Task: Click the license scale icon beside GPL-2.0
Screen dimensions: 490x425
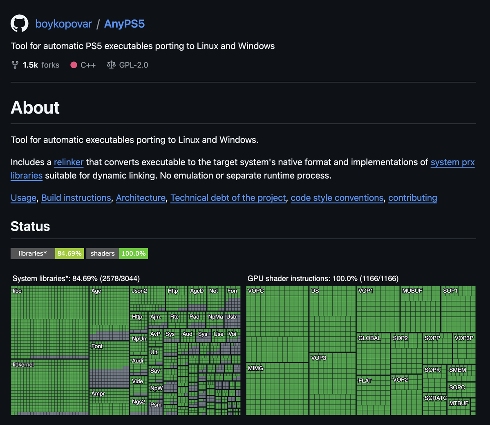Action: coord(111,65)
